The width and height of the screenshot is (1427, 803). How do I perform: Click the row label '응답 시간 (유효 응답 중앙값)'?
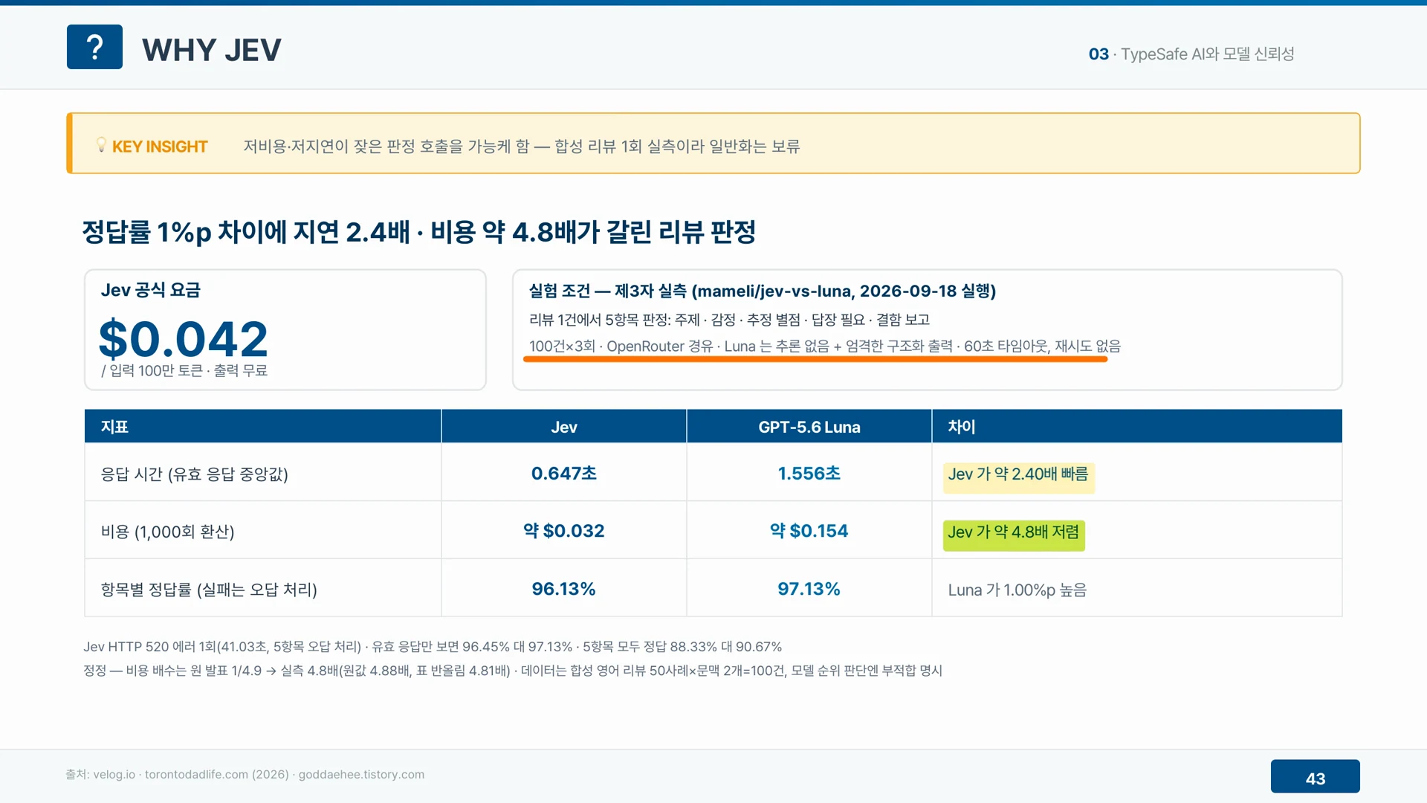(x=195, y=474)
